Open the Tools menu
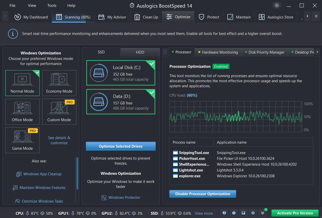Image resolution: width=322 pixels, height=218 pixels. pyautogui.click(x=52, y=6)
